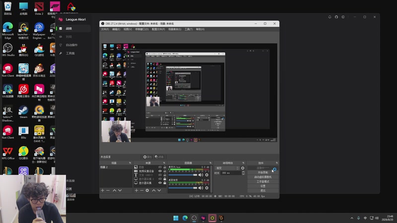Open 停靠窗口(D) menu in OBS

pyautogui.click(x=142, y=29)
